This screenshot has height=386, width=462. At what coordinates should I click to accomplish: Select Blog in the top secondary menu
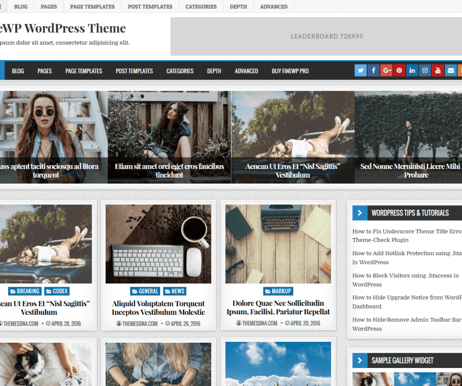pyautogui.click(x=21, y=6)
